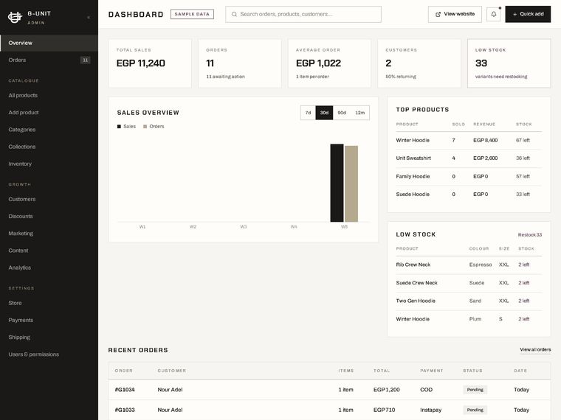Viewport: 561px width, 420px height.
Task: Click Winter Hoodie in Top Products
Action: pos(413,140)
